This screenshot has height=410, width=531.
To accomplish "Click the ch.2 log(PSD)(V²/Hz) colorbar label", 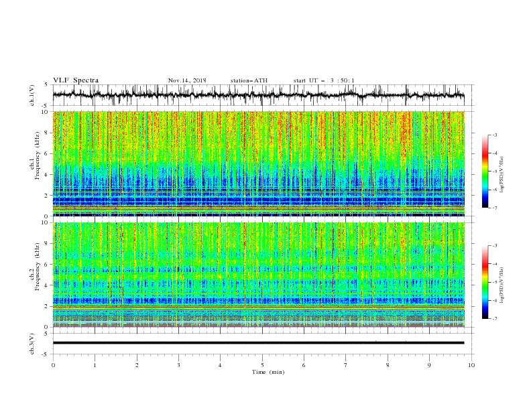I will tap(502, 285).
